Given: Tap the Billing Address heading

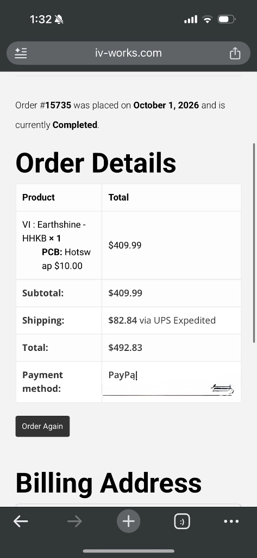Looking at the screenshot, I should point(109,483).
